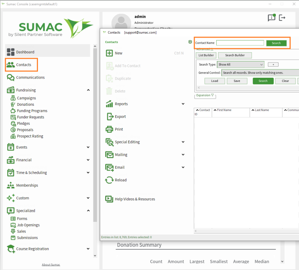This screenshot has width=299, height=270.
Task: Click the Contact Name input field
Action: point(240,43)
